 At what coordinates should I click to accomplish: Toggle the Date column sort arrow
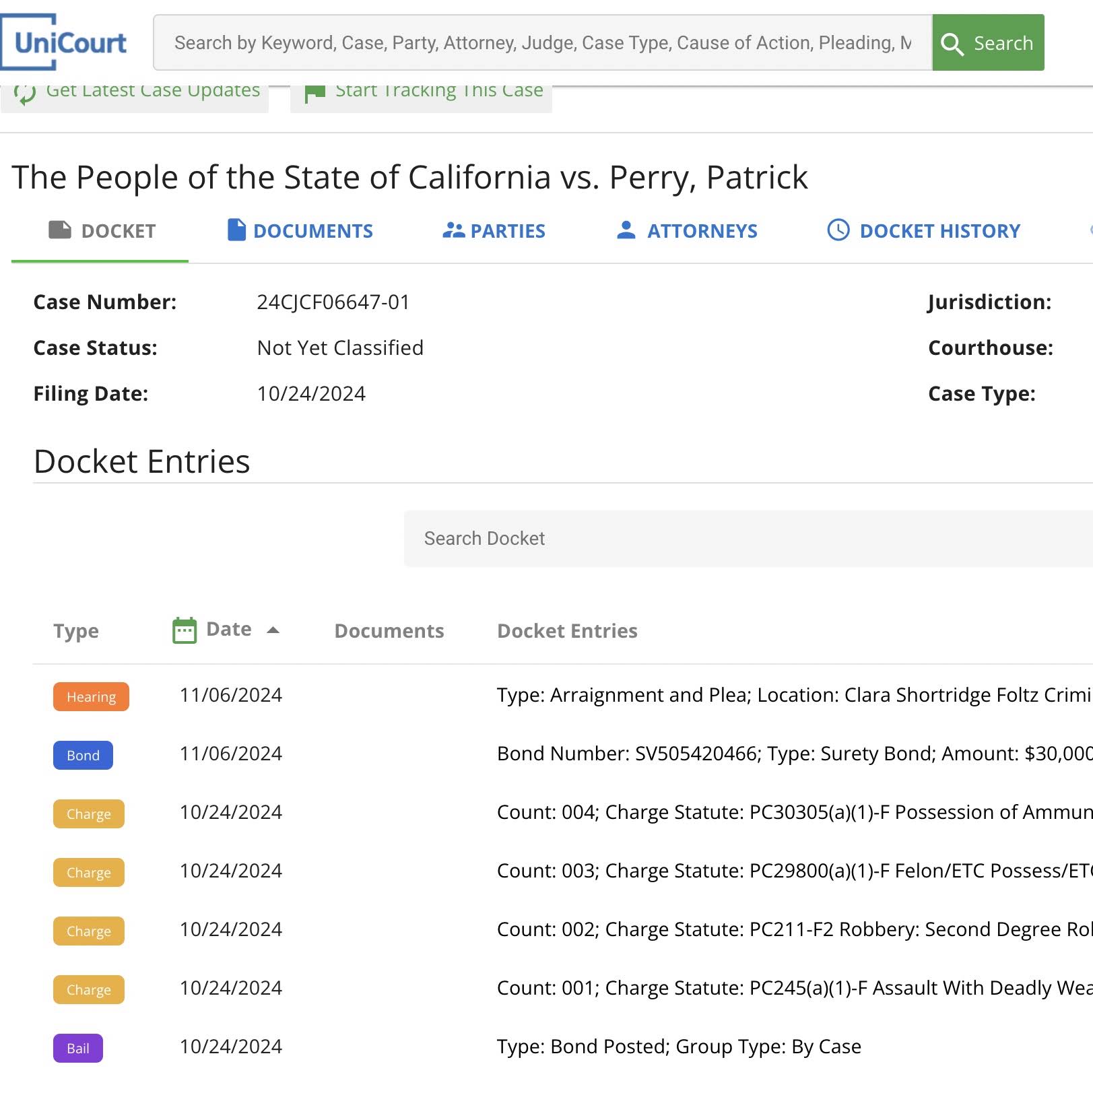[x=273, y=630]
